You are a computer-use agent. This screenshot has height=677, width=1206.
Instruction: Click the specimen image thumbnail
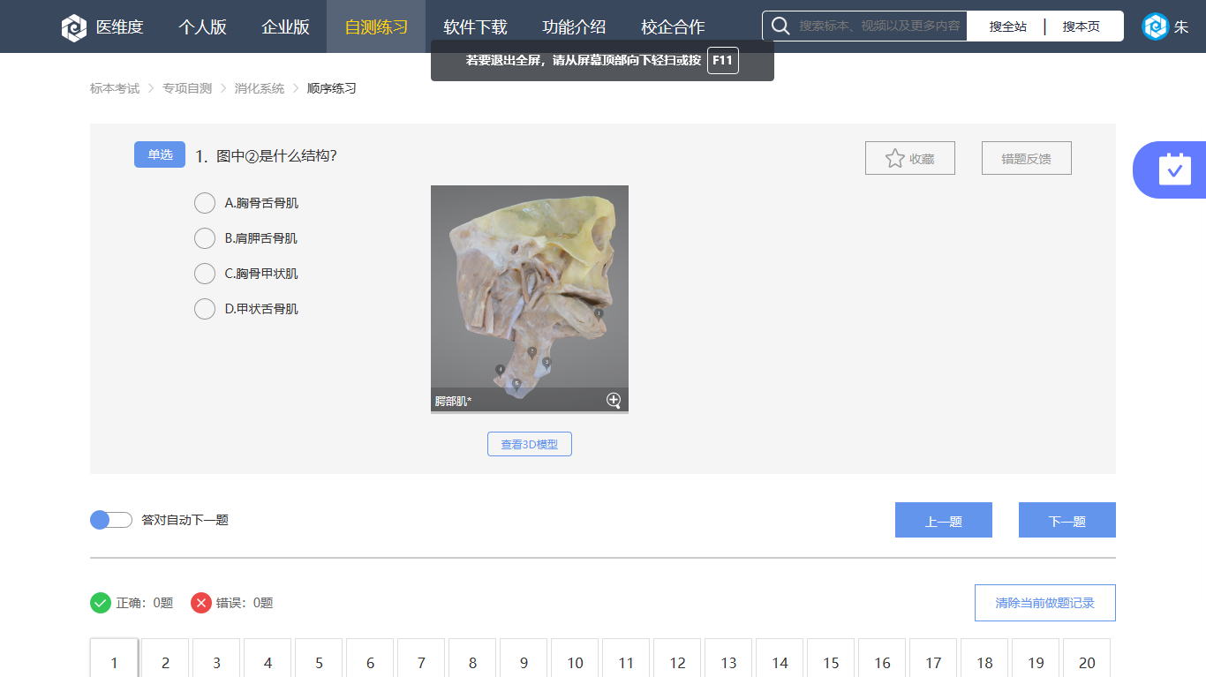point(530,298)
